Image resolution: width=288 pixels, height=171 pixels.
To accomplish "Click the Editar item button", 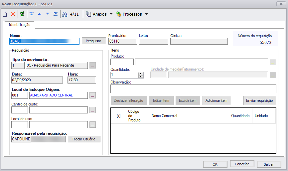I will click(x=161, y=100).
